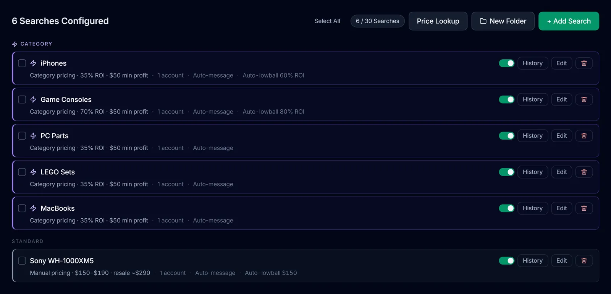The image size is (611, 294).
Task: Click 'Auto-lowball 80% ROI' text
Action: point(273,112)
